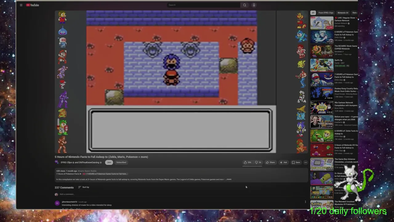Open 7 HOURS of Pokemon Game Facts thumbnail
Screen dimensions: 394x222
click(322, 80)
